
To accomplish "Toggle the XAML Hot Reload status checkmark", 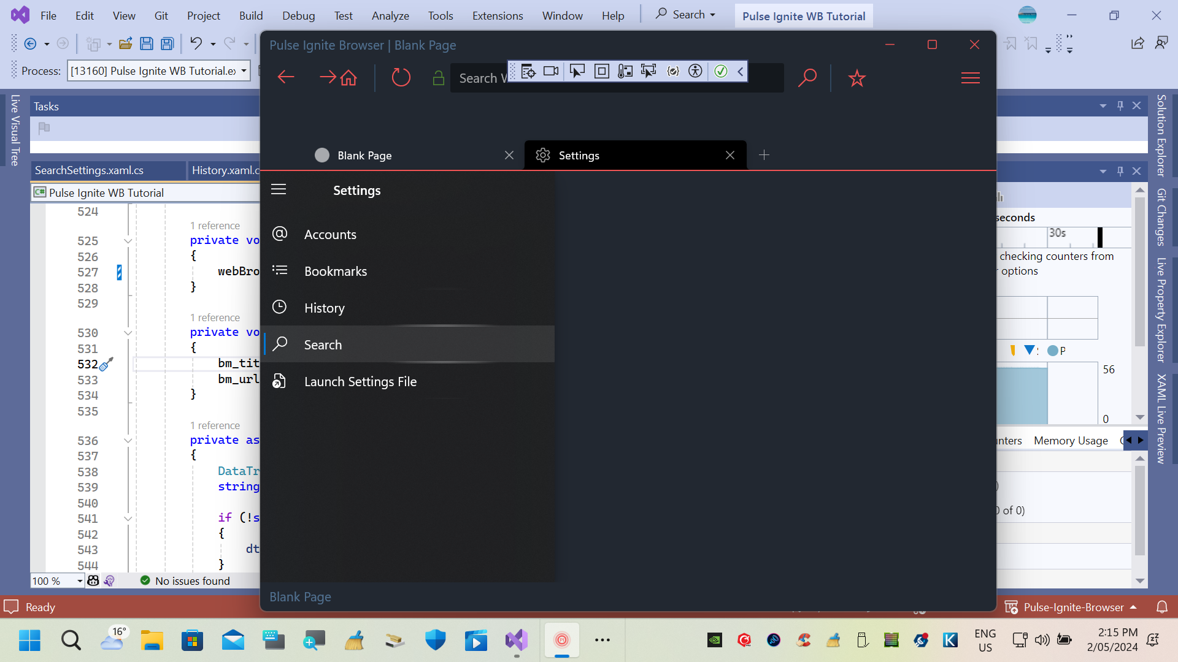I will click(x=721, y=71).
